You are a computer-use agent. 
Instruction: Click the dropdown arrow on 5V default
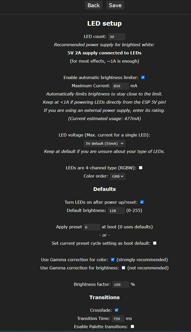click(x=122, y=143)
